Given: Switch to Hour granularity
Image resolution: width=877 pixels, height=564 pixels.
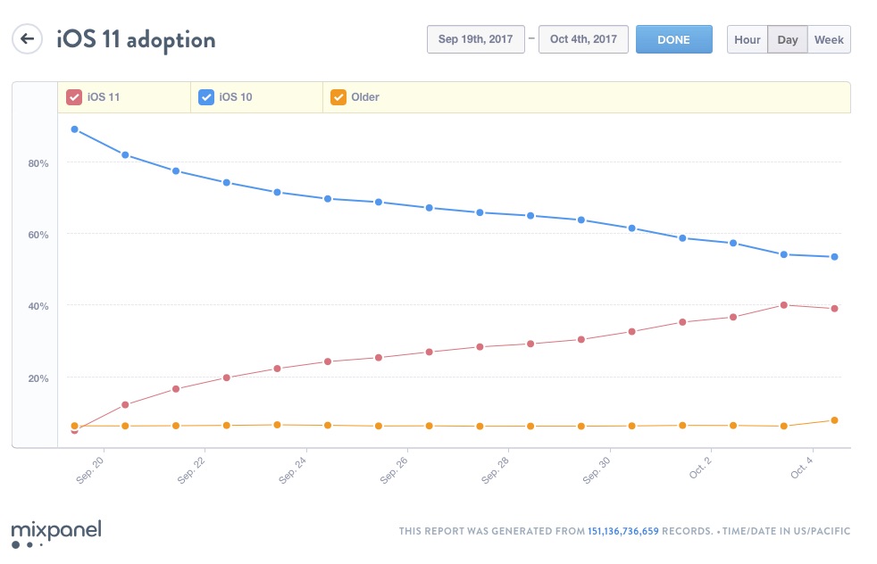Looking at the screenshot, I should (x=748, y=39).
